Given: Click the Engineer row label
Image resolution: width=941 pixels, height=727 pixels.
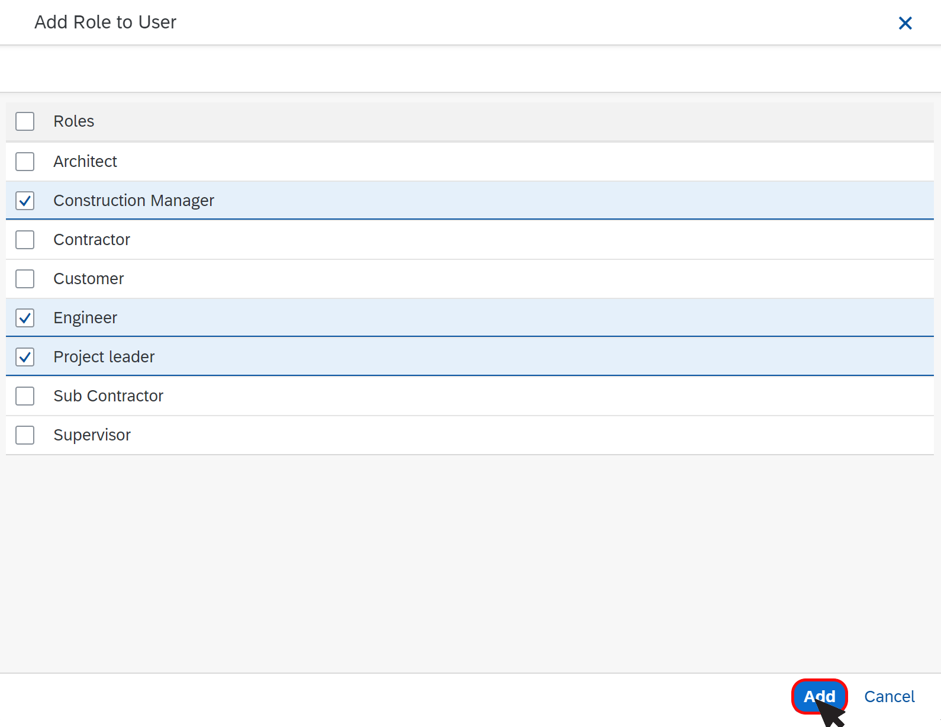Looking at the screenshot, I should (x=85, y=318).
